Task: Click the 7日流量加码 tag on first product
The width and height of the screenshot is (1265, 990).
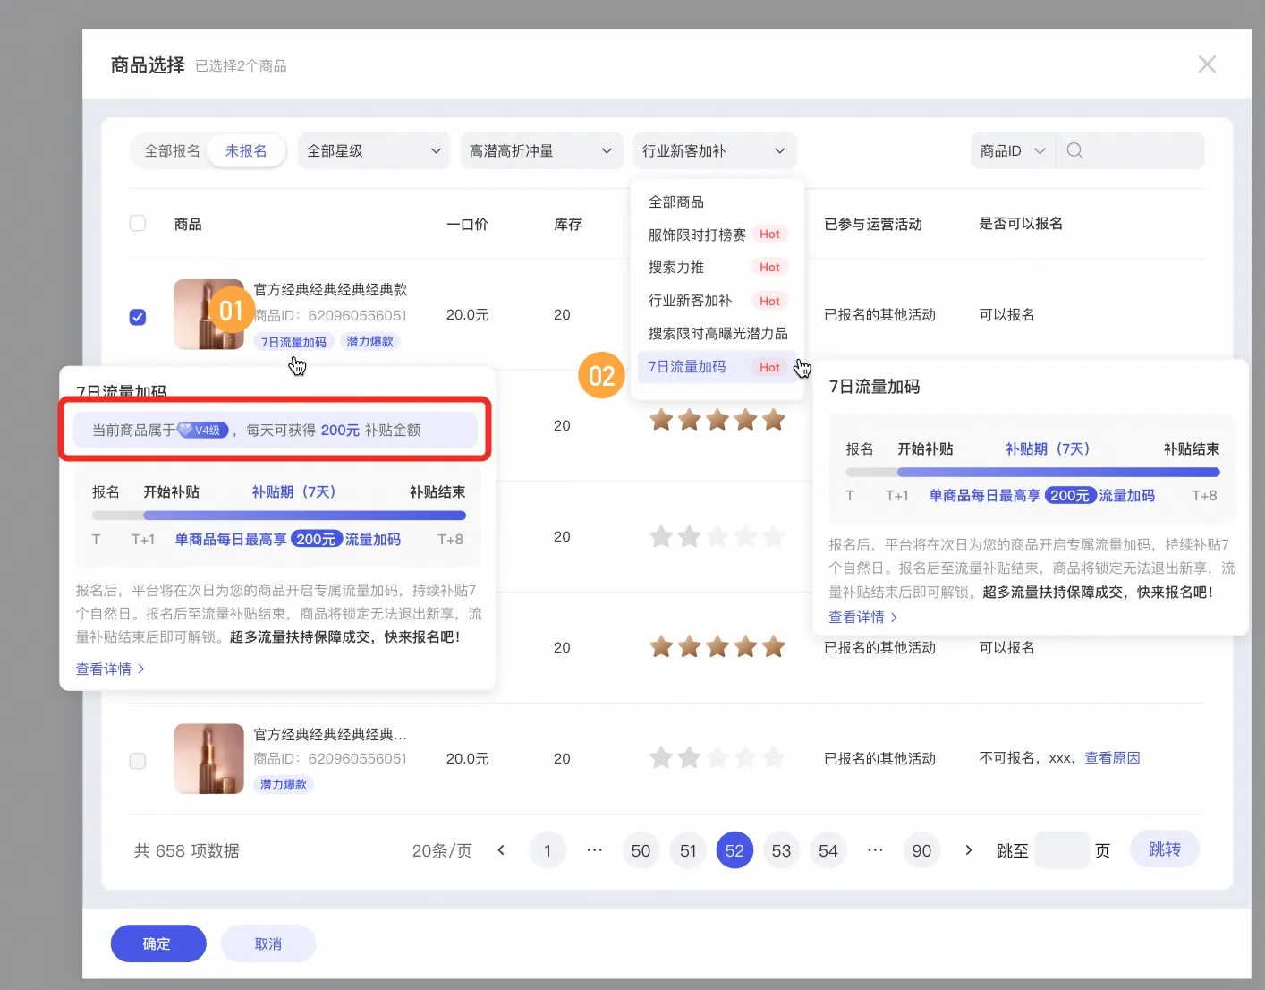Action: (293, 342)
